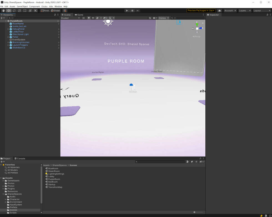This screenshot has width=272, height=217.
Task: Click the Pause button
Action: [132, 11]
